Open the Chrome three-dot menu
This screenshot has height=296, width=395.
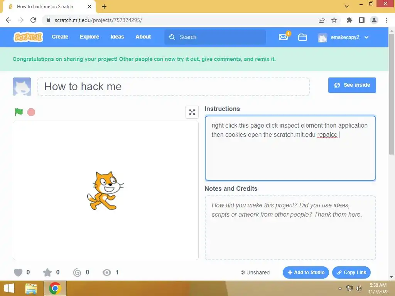[387, 20]
